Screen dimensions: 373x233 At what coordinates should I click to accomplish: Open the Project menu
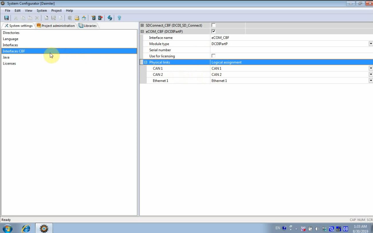(56, 11)
